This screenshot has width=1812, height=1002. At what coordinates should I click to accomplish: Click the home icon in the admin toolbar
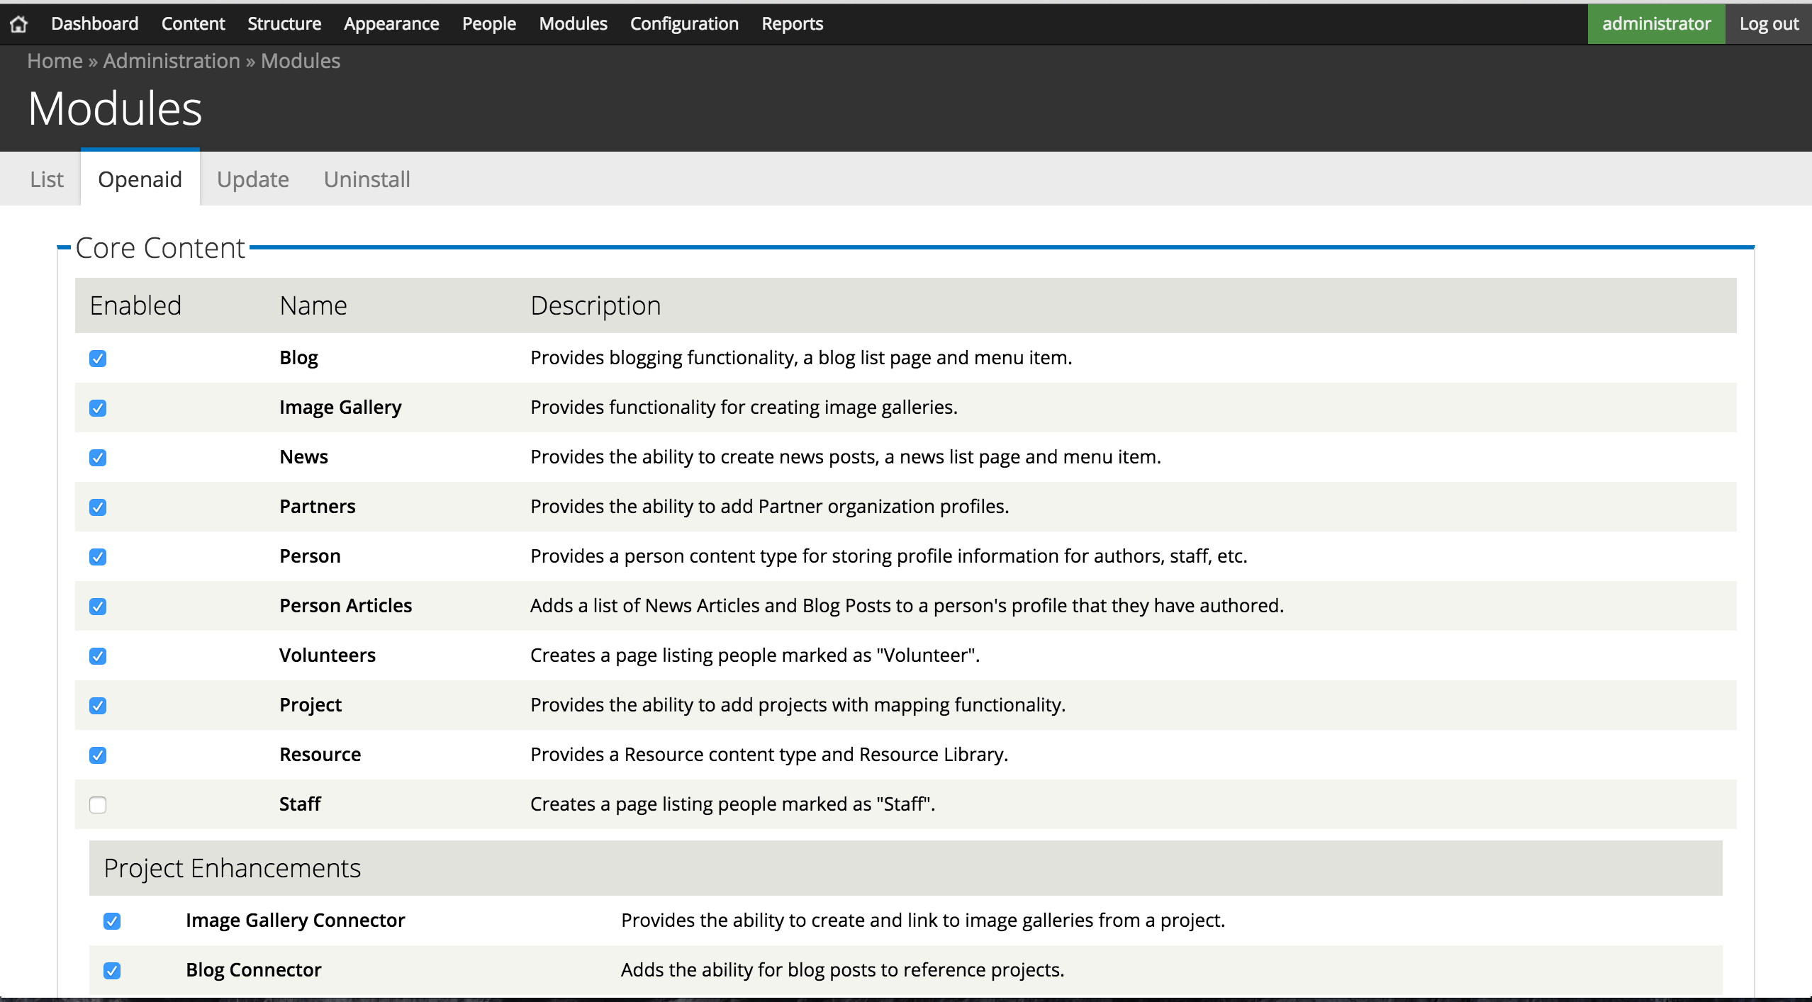point(19,23)
